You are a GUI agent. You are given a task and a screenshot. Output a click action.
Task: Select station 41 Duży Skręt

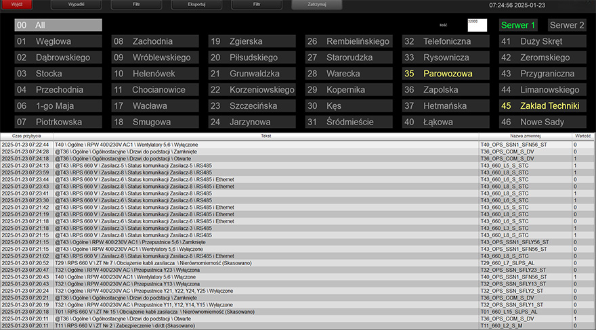pos(542,41)
